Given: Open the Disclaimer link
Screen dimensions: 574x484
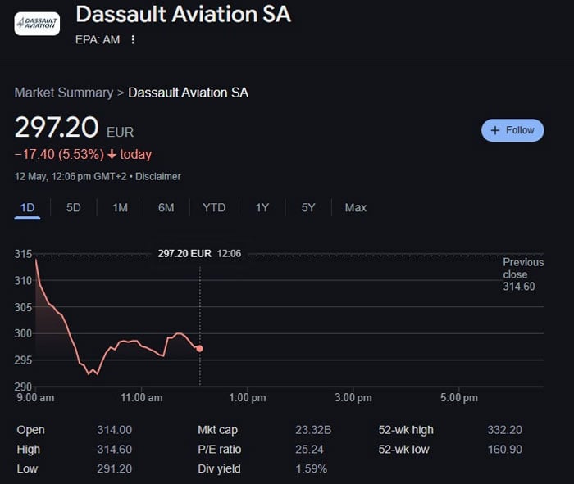Looking at the screenshot, I should 158,177.
